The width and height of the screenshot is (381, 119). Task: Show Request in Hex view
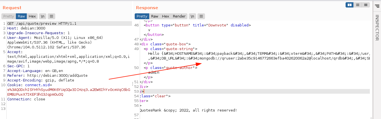[x=32, y=16]
